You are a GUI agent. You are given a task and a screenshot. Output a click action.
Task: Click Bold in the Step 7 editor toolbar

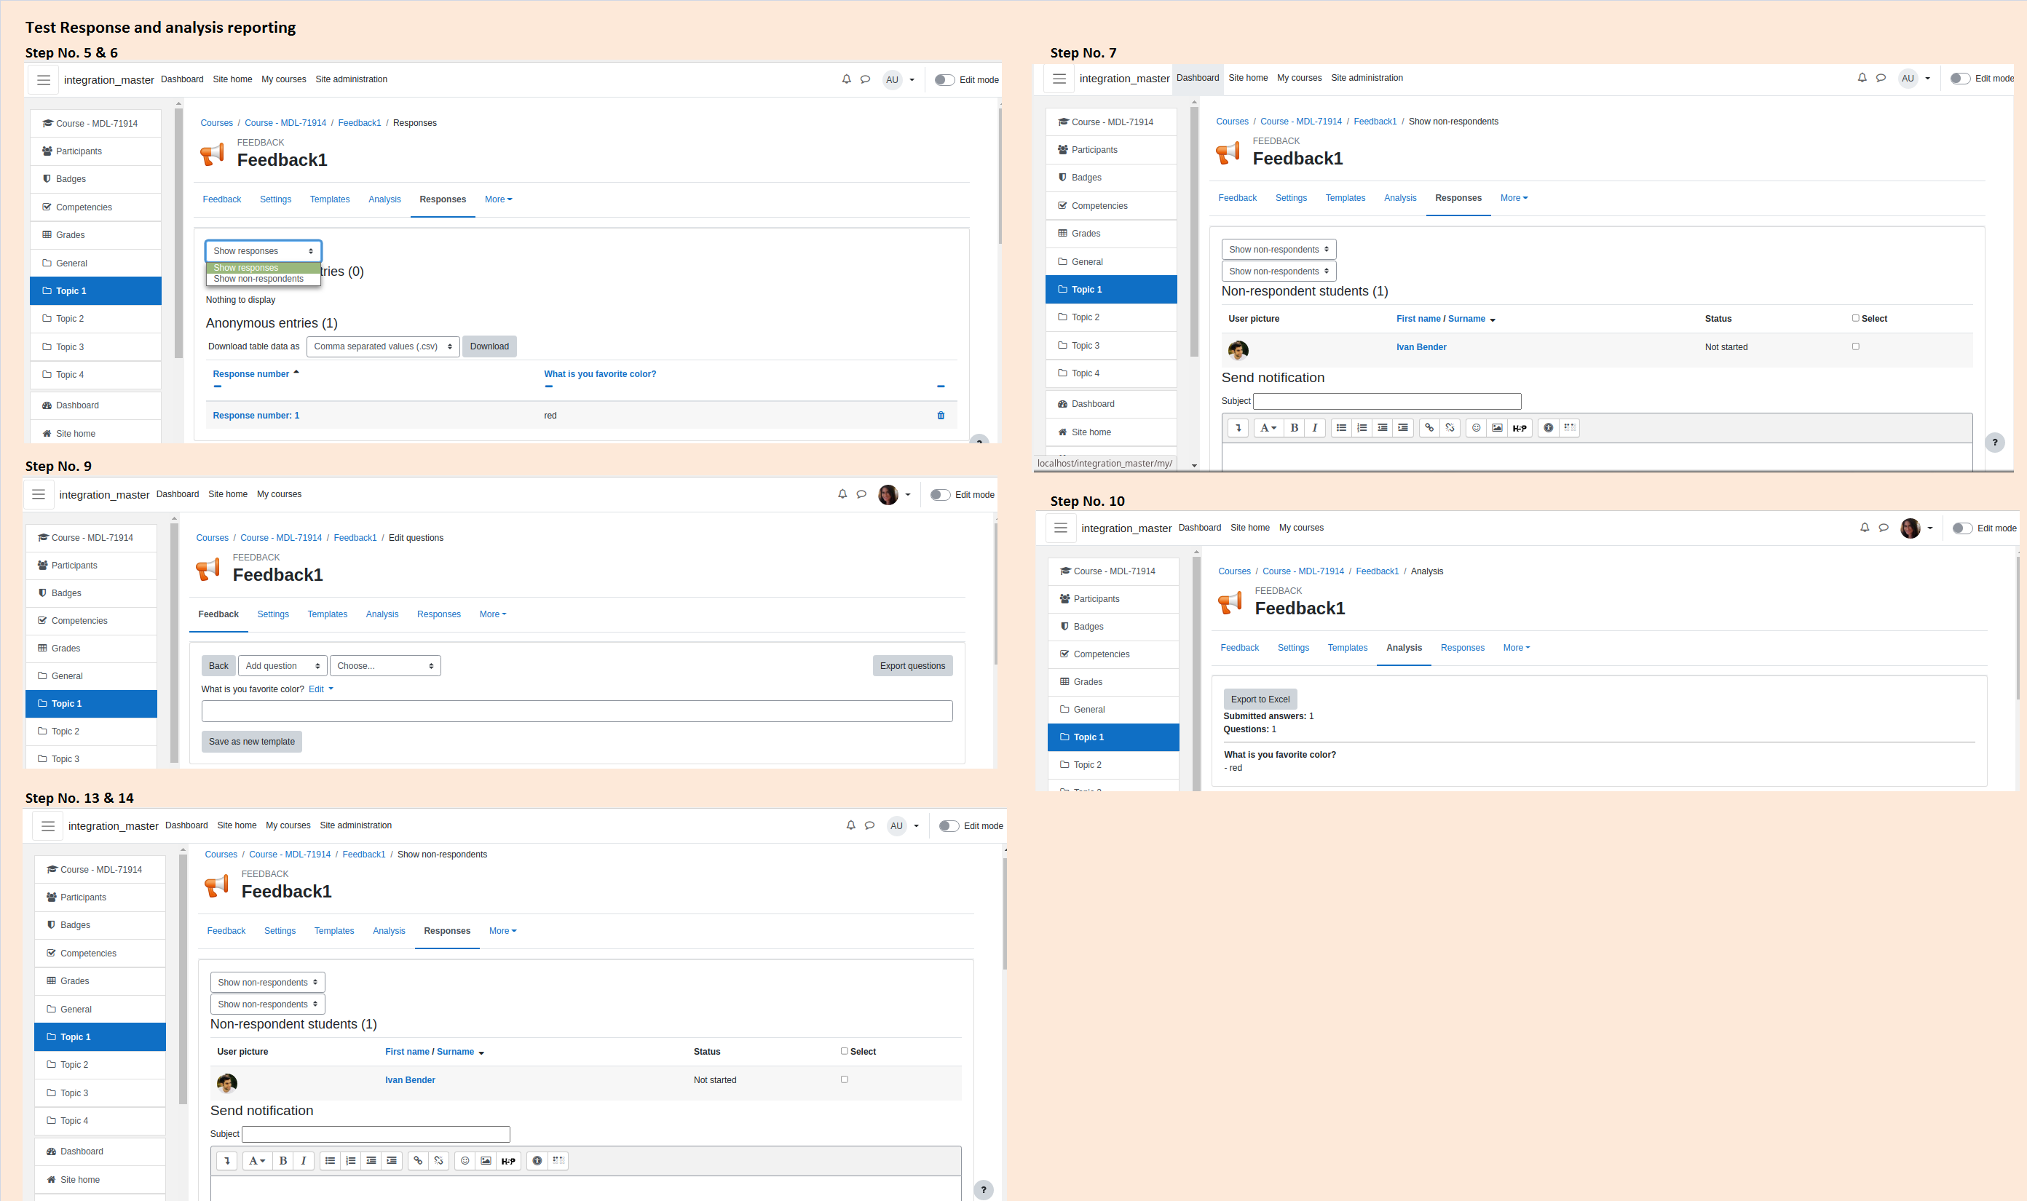(1295, 428)
